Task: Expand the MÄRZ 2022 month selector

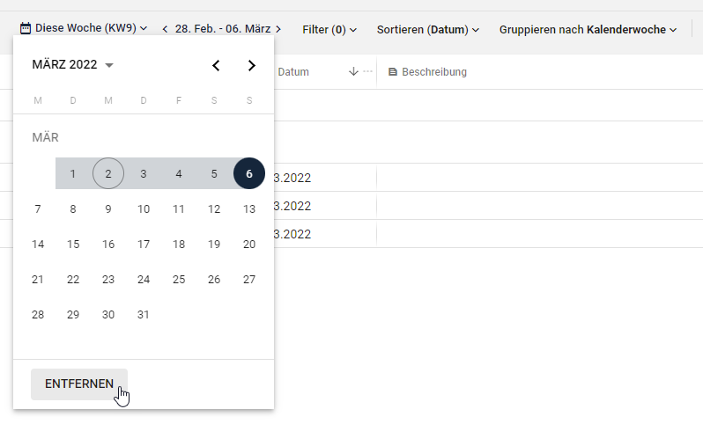Action: [x=73, y=65]
